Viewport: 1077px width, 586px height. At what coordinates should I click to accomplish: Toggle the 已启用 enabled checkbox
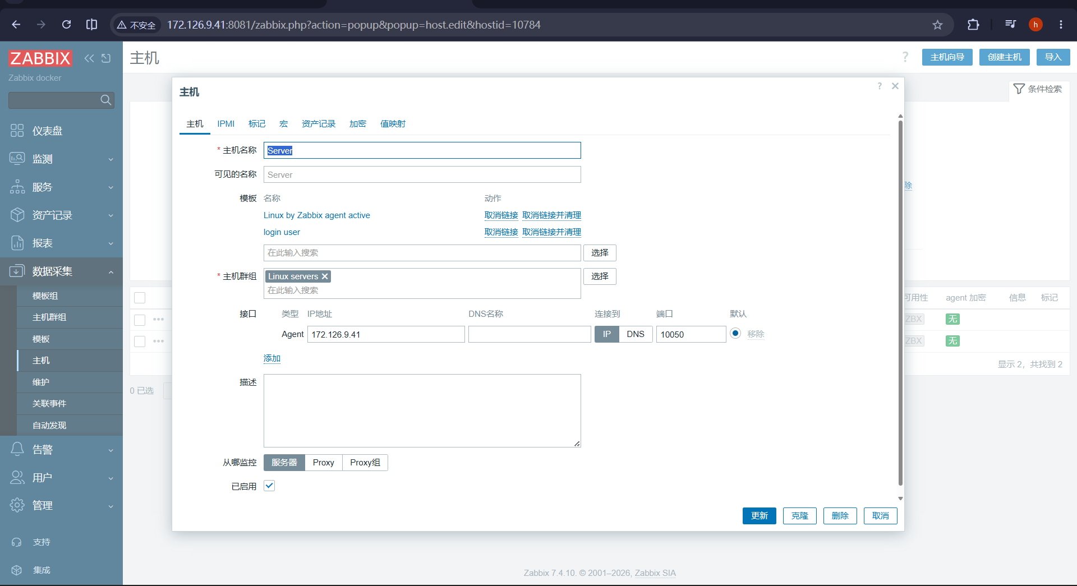[x=269, y=486]
